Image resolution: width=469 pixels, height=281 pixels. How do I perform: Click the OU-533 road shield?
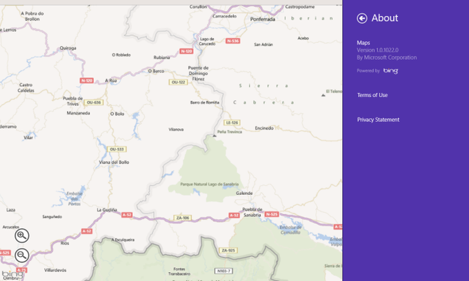117,149
